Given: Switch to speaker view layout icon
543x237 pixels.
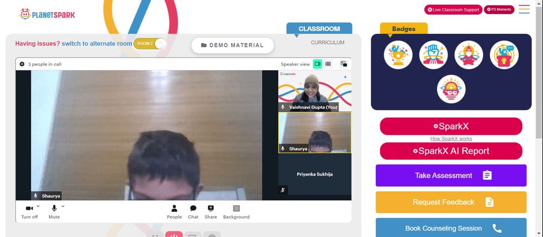Looking at the screenshot, I should 317,64.
